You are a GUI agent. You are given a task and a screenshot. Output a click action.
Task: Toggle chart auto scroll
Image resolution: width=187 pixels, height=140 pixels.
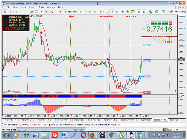click(x=139, y=12)
